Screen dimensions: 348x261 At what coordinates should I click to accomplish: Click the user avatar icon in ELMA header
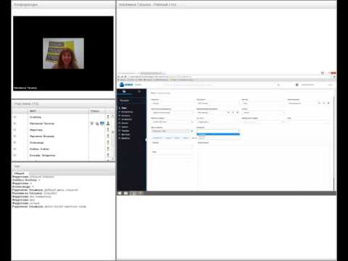click(297, 85)
